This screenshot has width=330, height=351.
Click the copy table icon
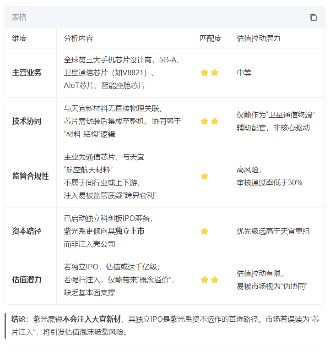coord(313,17)
